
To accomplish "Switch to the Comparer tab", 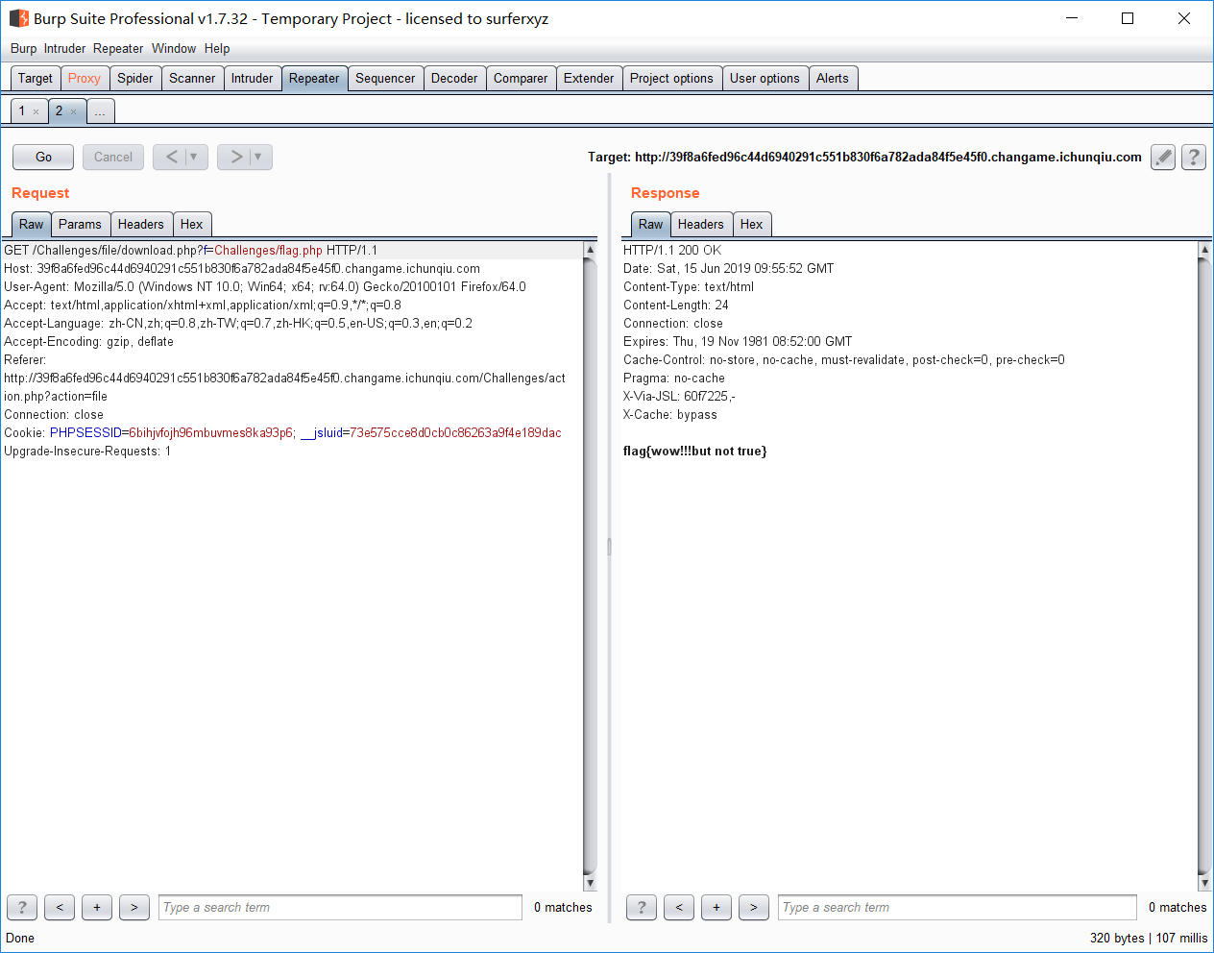I will coord(521,78).
